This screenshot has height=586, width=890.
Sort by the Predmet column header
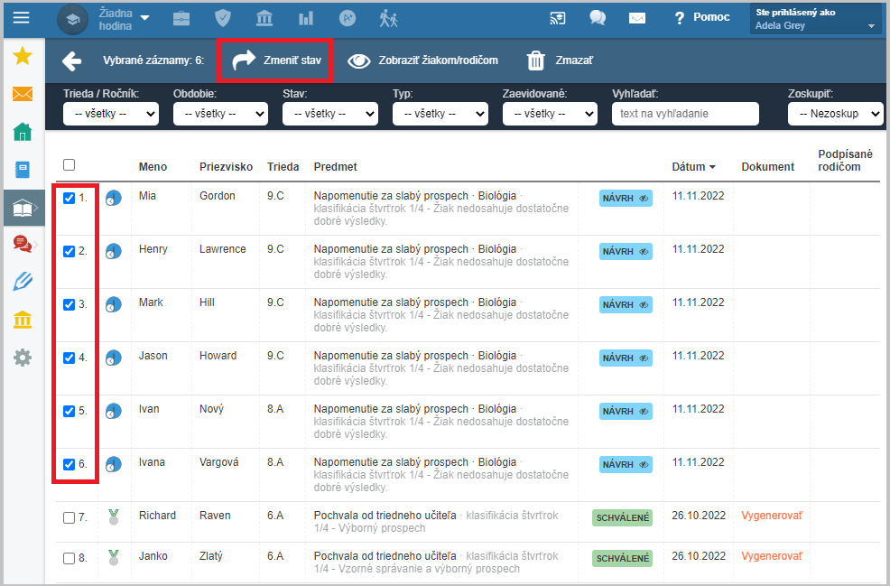click(336, 167)
